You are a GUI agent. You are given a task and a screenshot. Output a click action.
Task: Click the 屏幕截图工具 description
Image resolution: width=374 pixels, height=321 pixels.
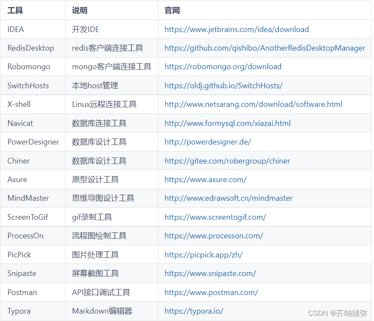[96, 273]
